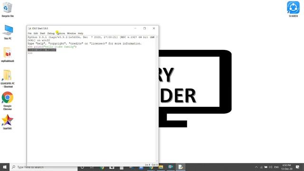Select the Google Chrome desktop shortcut

pos(8,101)
